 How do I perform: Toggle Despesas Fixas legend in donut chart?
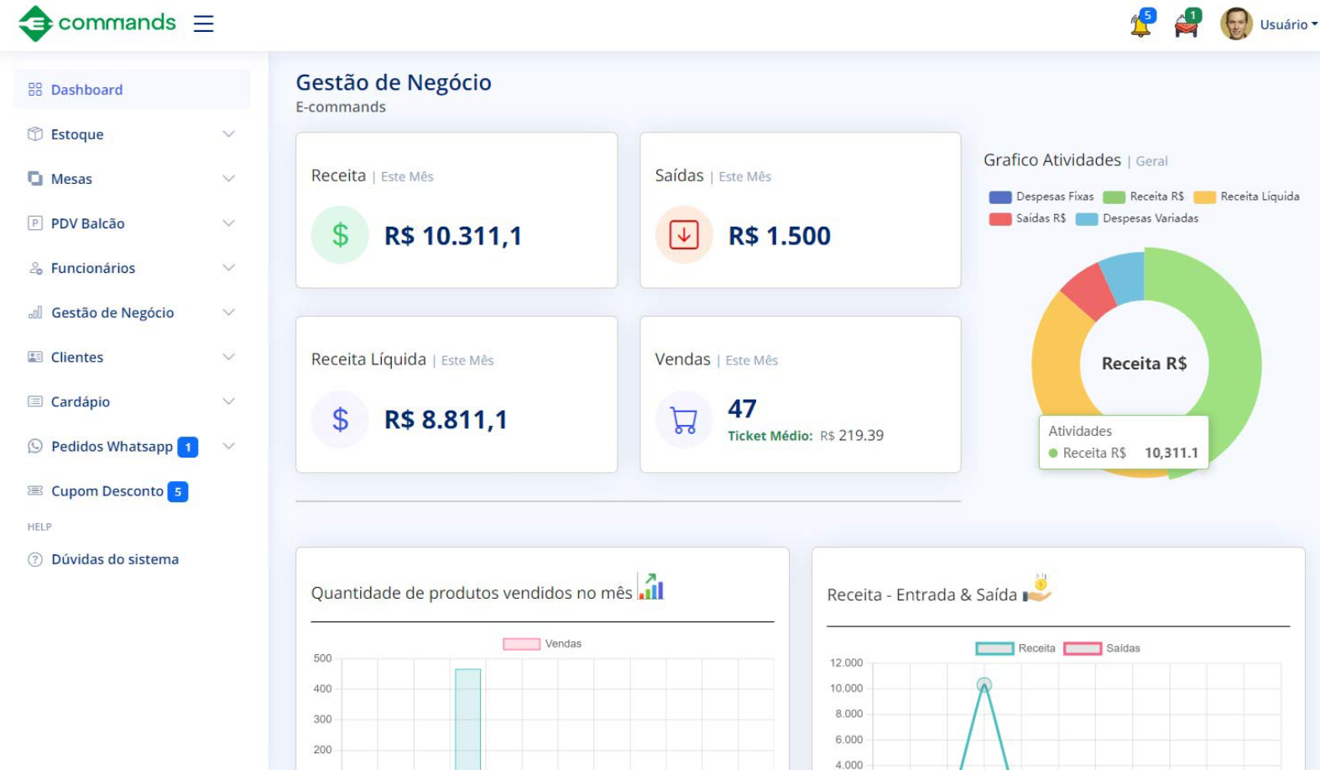(1041, 196)
